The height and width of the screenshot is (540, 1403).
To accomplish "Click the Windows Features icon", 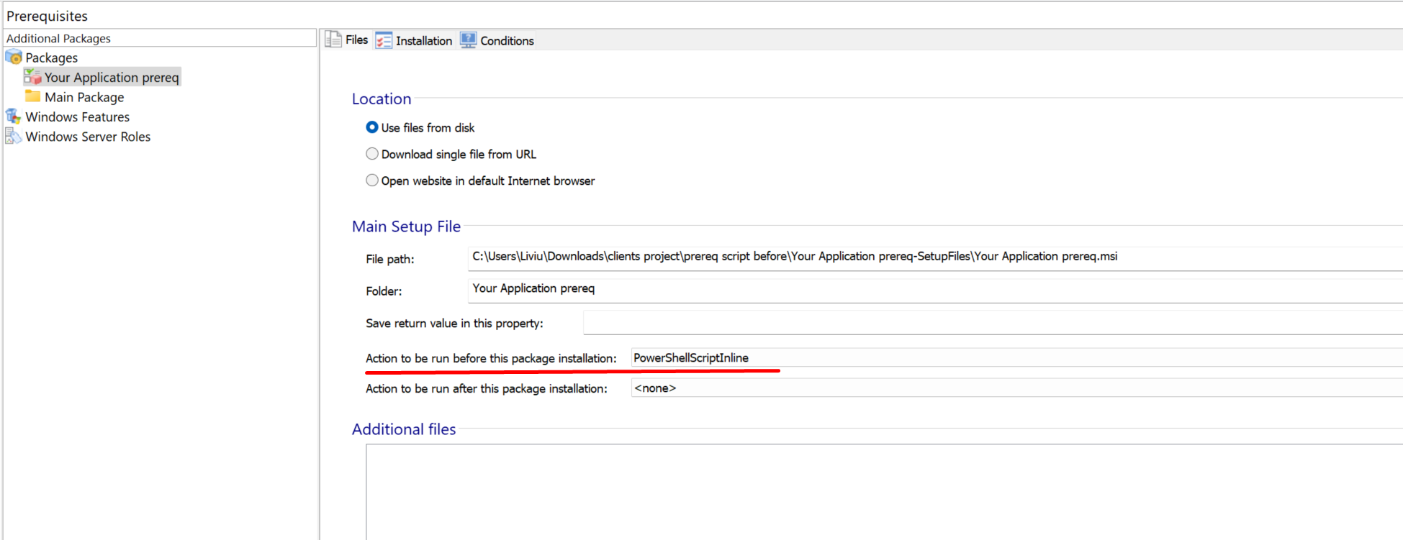I will [14, 116].
